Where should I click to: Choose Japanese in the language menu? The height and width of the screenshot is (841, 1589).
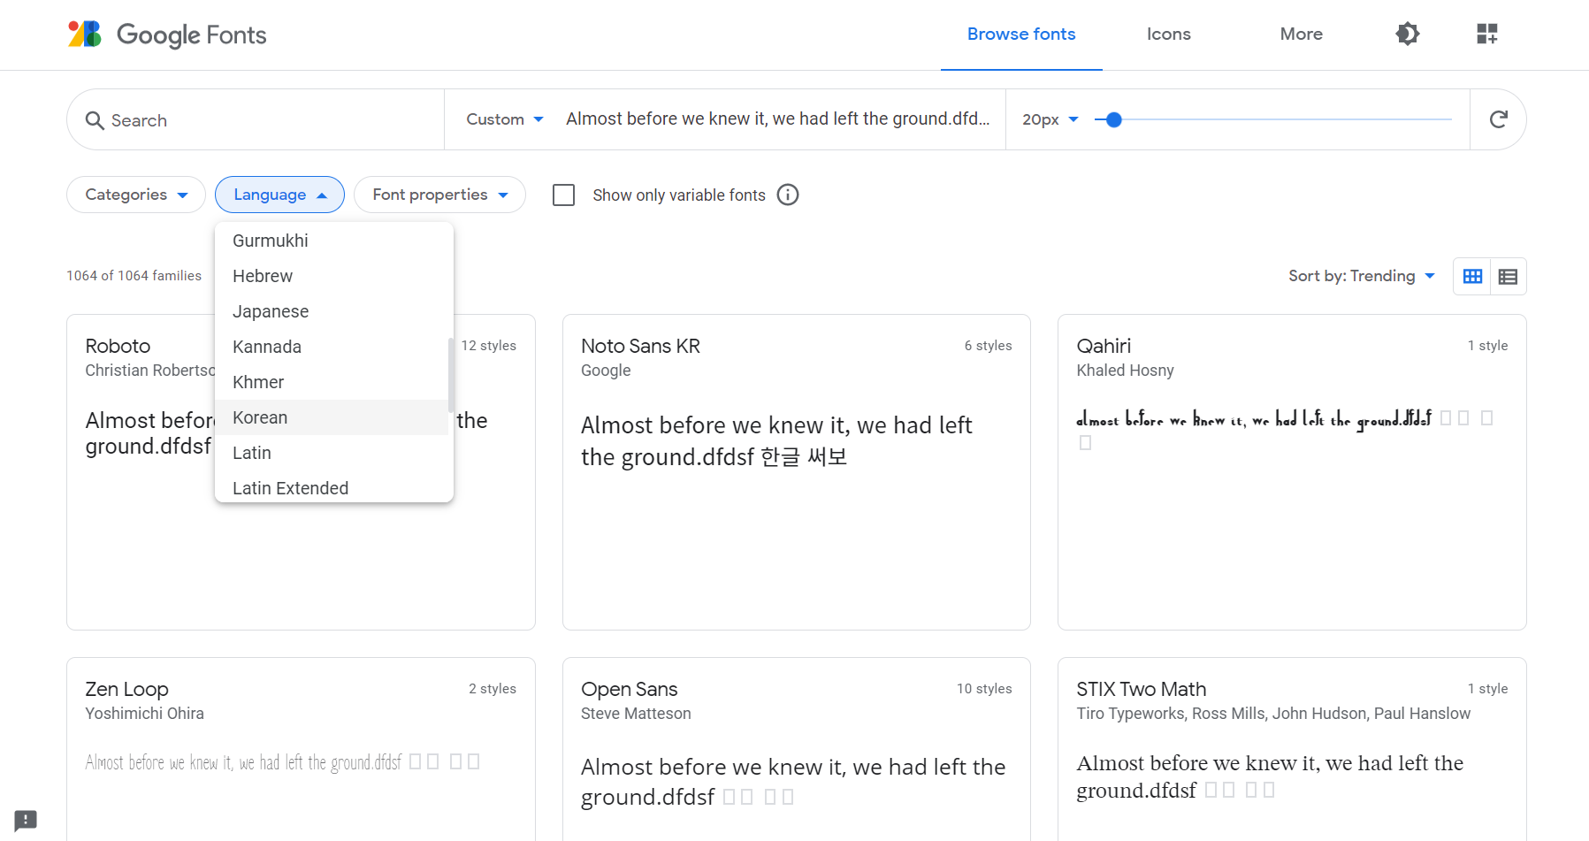pyautogui.click(x=332, y=311)
